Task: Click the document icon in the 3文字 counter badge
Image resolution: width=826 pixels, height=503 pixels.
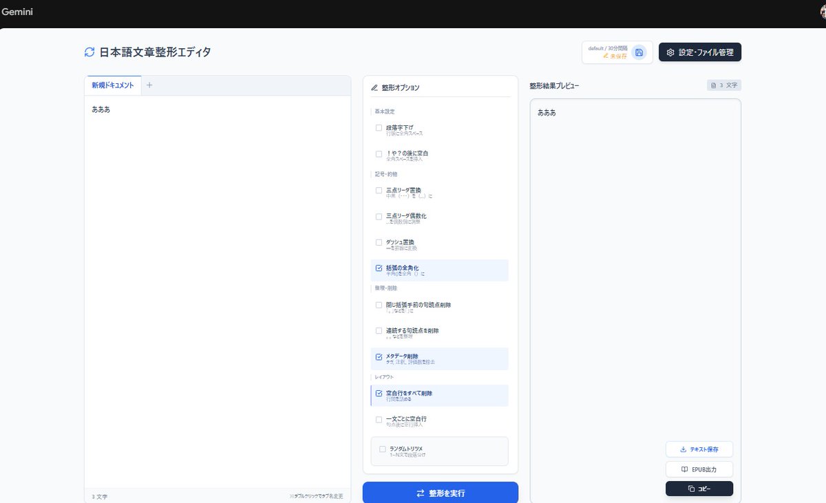Action: click(714, 85)
